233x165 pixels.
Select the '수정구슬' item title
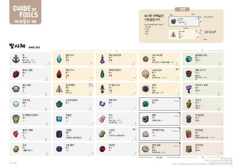pos(26,100)
